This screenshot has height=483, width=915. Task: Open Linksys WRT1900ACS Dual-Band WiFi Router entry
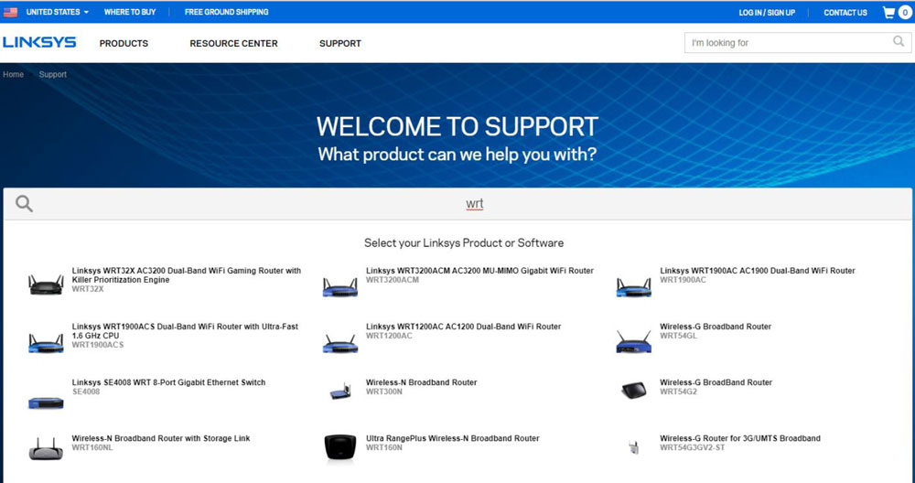[185, 331]
